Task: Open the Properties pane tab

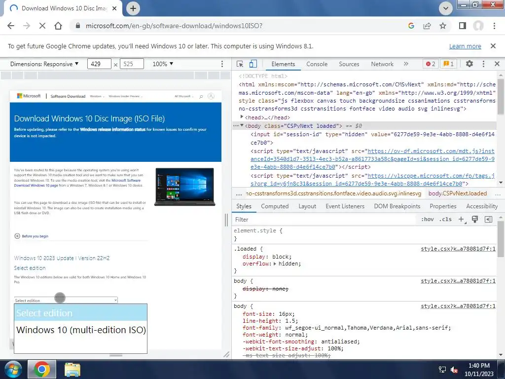Action: (443, 206)
